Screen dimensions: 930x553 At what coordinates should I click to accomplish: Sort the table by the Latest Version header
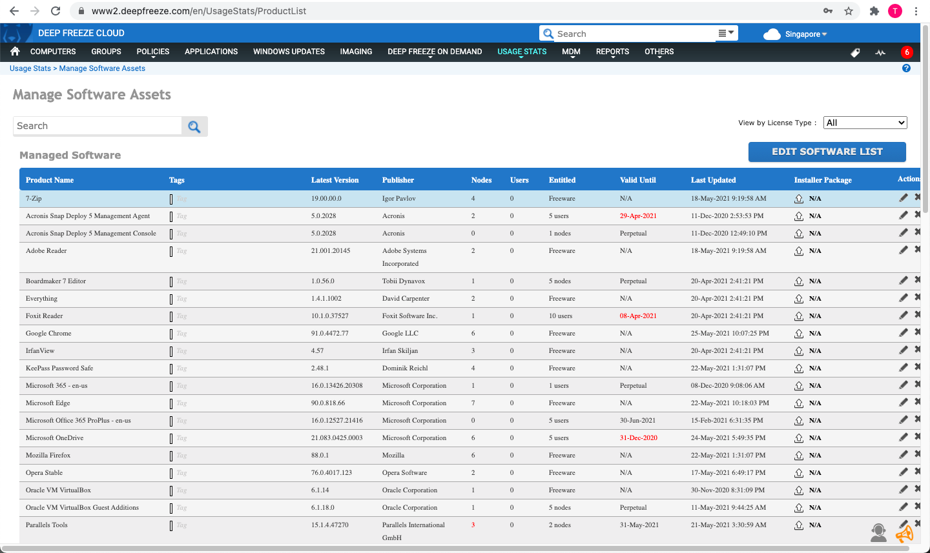(x=335, y=180)
